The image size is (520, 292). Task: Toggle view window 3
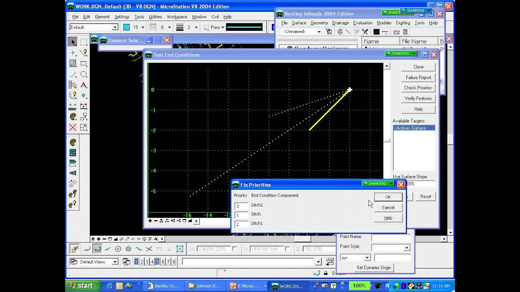tap(147, 262)
